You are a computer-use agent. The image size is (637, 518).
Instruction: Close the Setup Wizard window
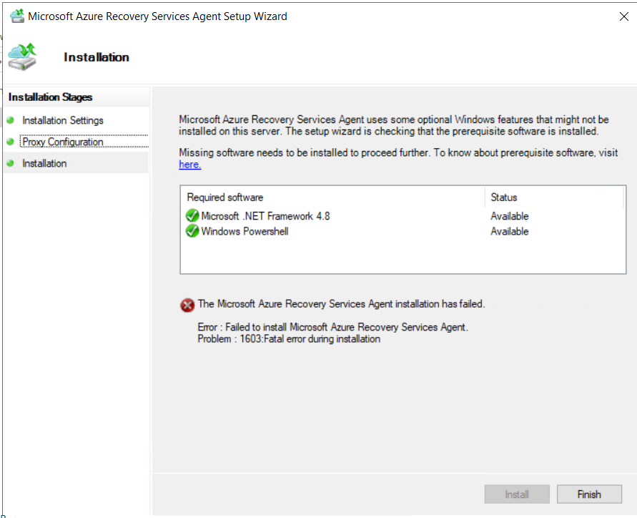(x=623, y=16)
